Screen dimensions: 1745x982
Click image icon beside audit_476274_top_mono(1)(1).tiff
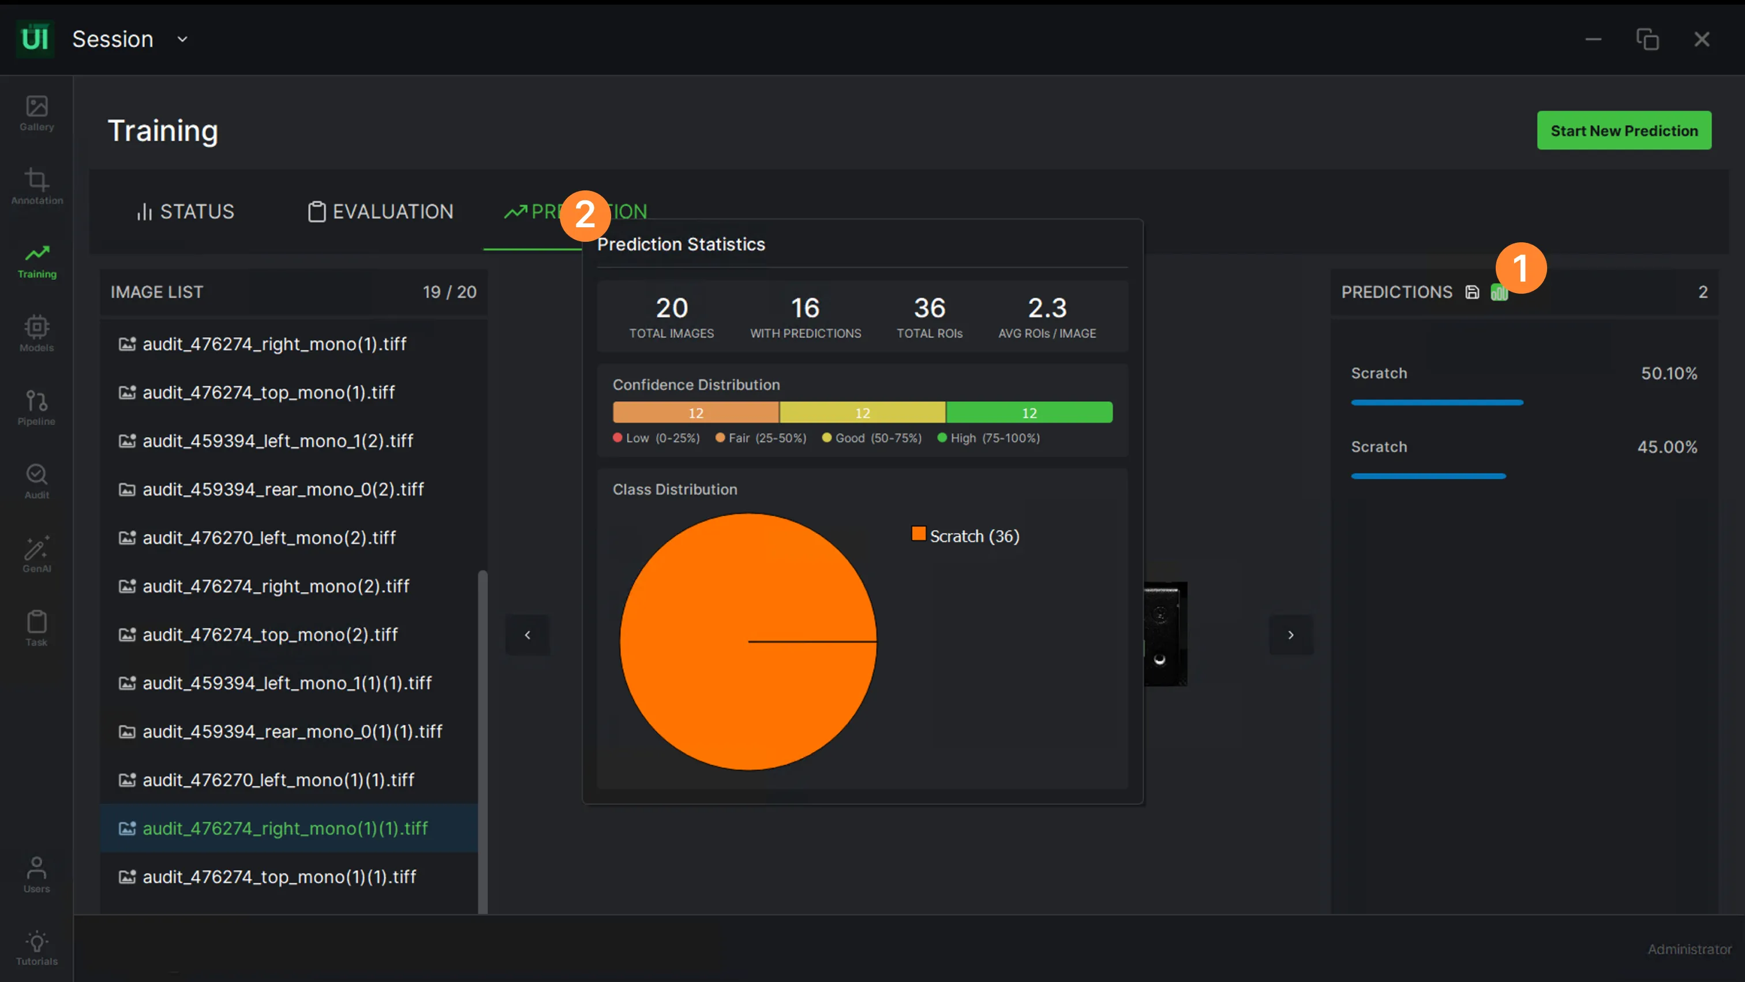(128, 876)
